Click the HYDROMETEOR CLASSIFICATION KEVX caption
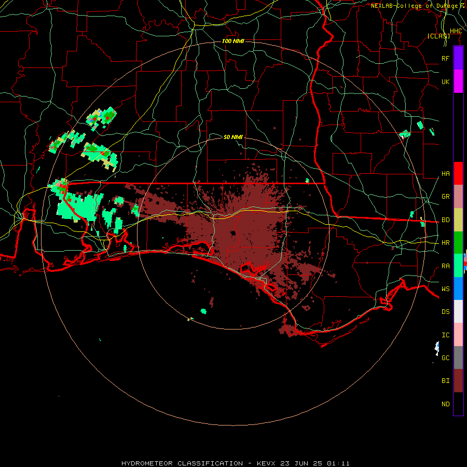 236,463
